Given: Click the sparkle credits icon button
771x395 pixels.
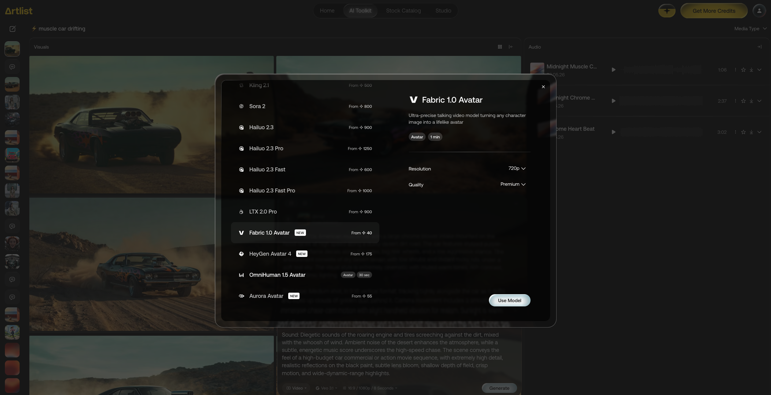Looking at the screenshot, I should [667, 11].
